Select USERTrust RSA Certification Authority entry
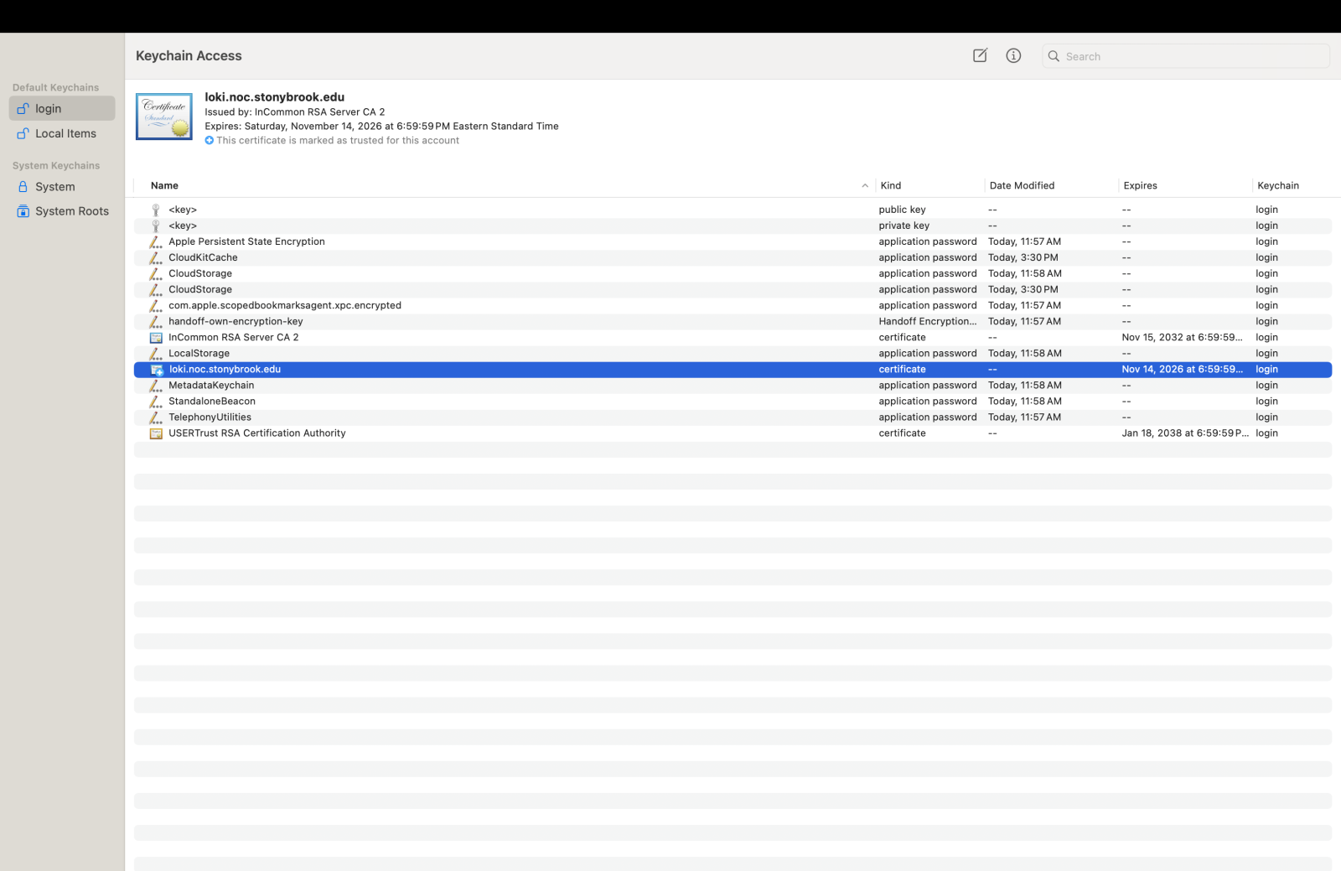The width and height of the screenshot is (1341, 871). click(733, 433)
